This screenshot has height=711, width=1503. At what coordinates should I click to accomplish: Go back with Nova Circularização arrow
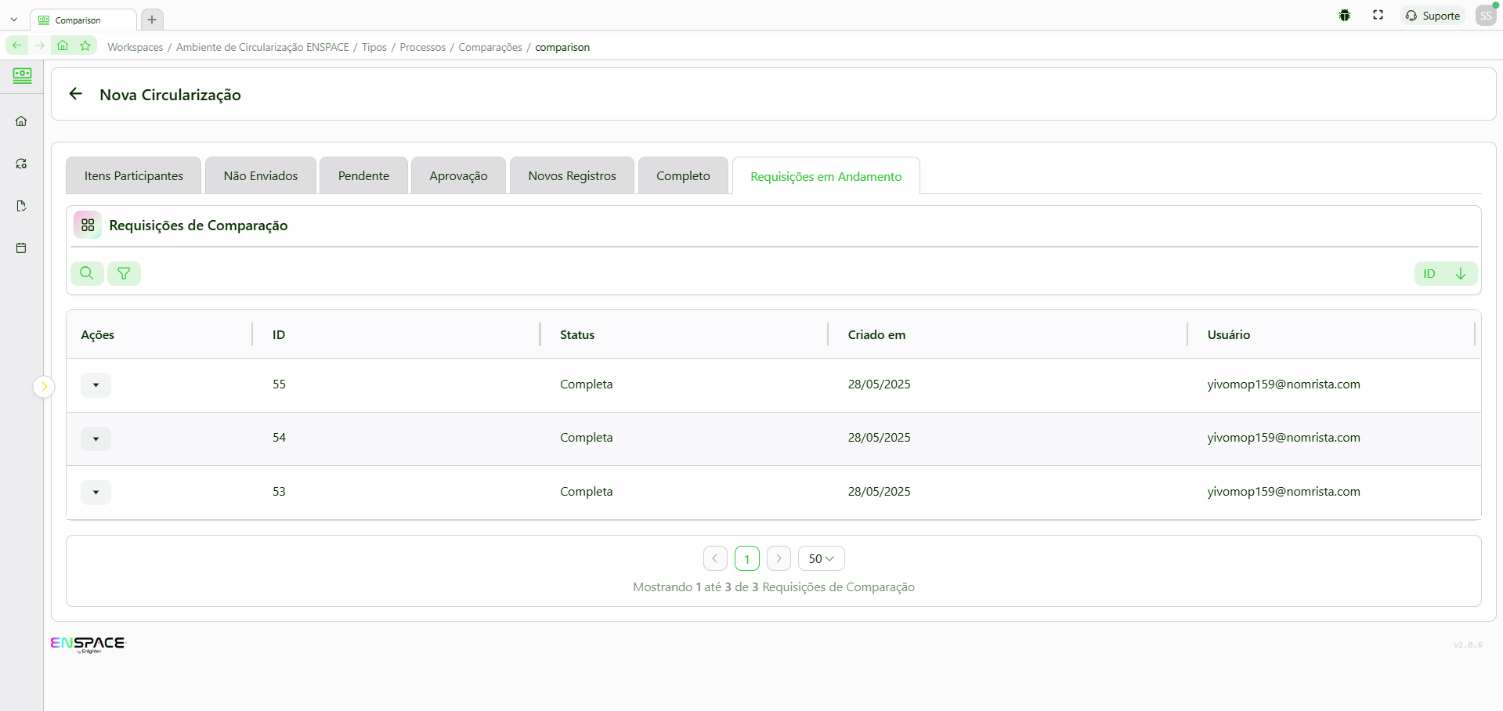(76, 94)
